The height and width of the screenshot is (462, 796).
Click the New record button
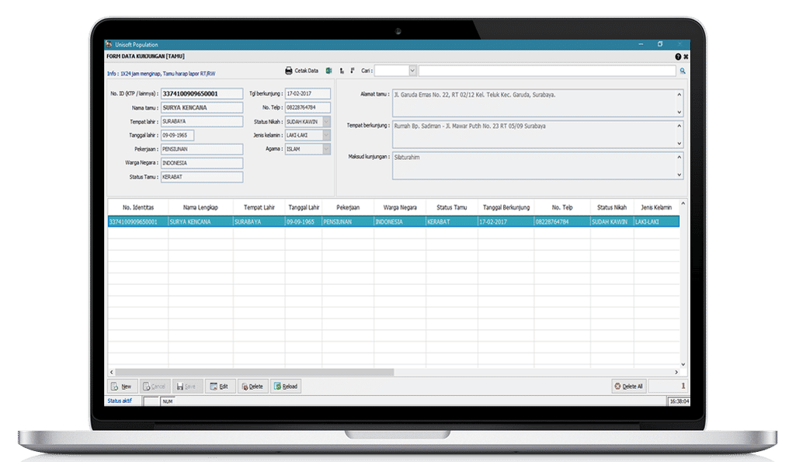pyautogui.click(x=120, y=386)
